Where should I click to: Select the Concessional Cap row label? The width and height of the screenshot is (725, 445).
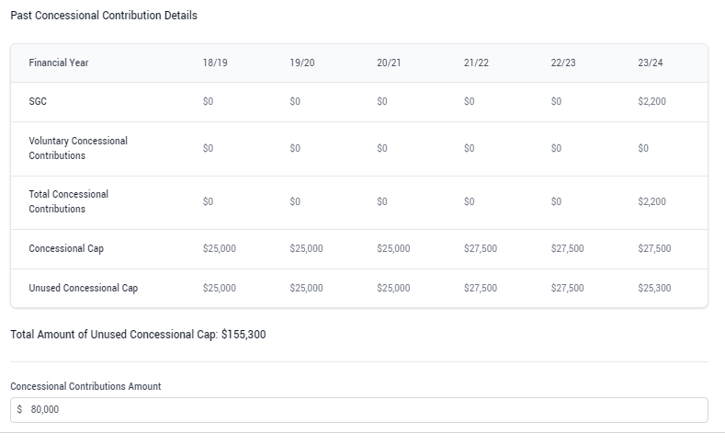tap(66, 248)
